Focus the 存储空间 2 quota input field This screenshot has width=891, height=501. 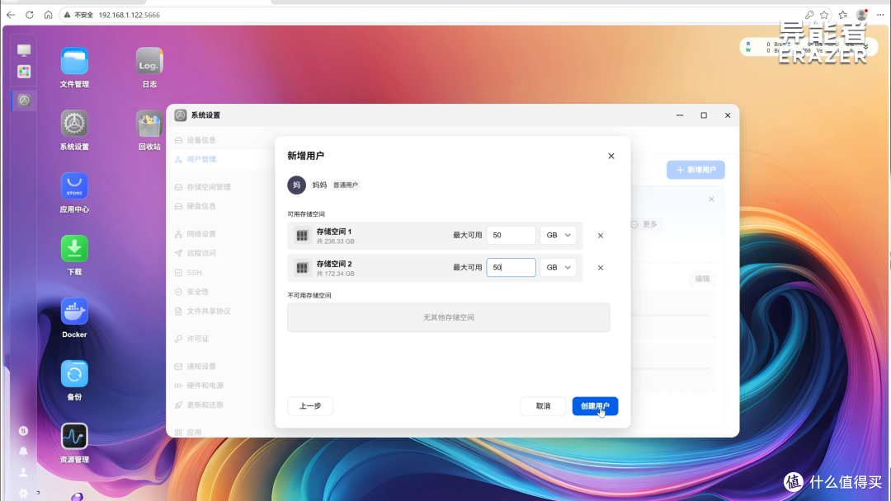(511, 267)
